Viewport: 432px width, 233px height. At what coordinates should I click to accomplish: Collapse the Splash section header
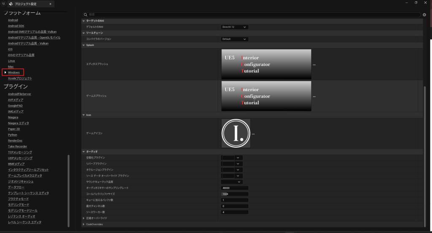(83, 45)
